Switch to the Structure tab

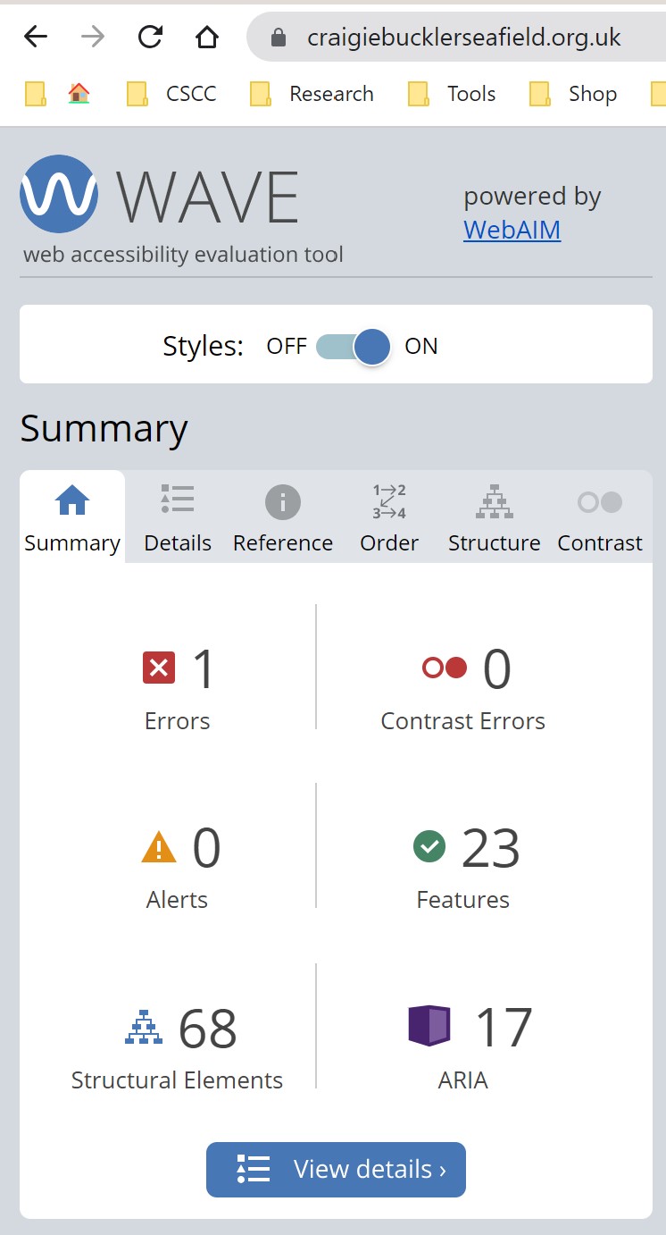click(x=494, y=517)
